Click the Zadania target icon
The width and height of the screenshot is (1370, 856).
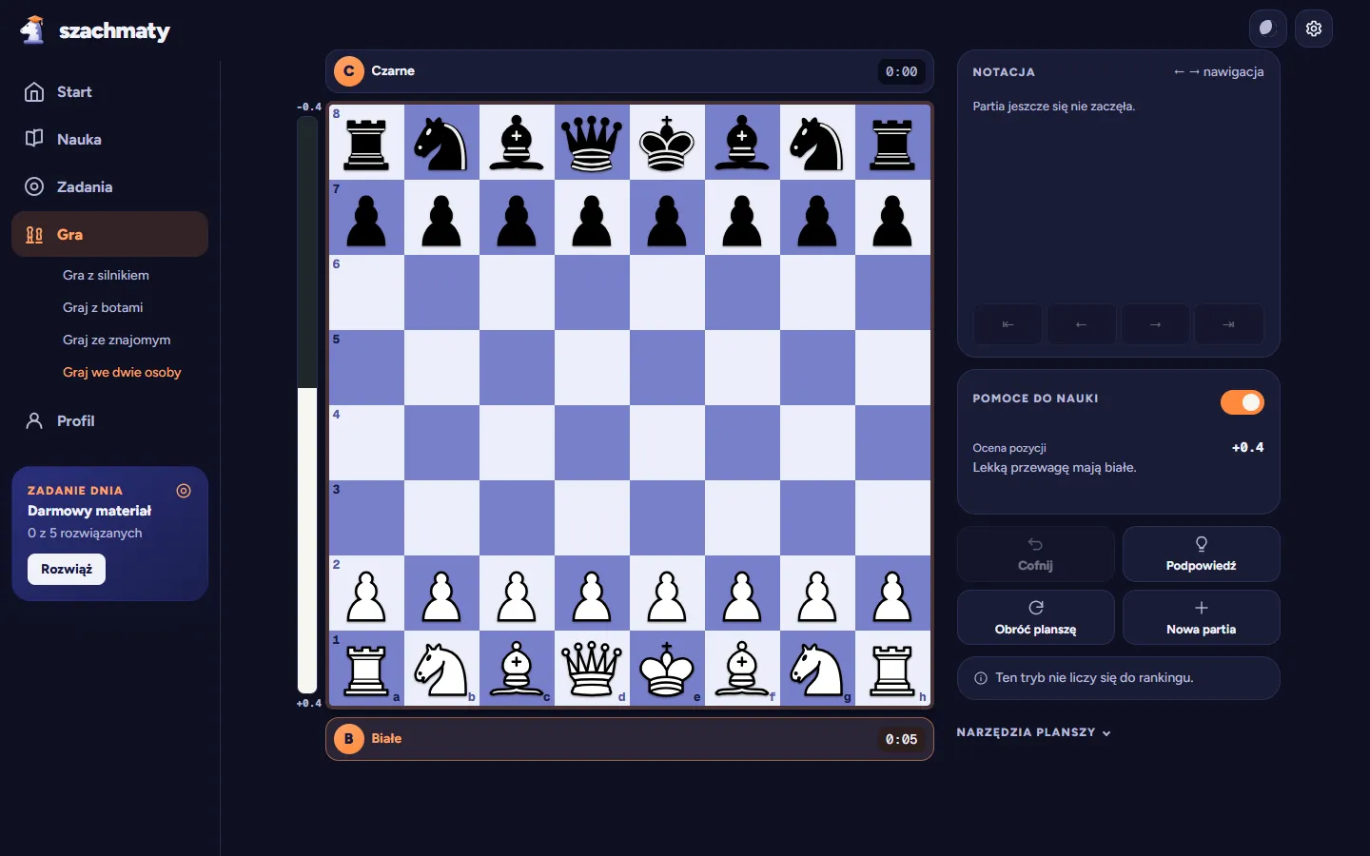[34, 186]
